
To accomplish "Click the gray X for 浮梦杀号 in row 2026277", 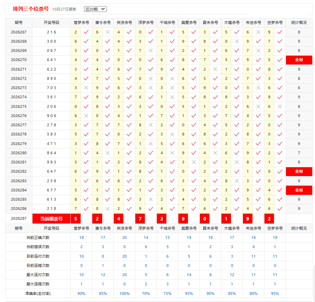I will pos(151,125).
